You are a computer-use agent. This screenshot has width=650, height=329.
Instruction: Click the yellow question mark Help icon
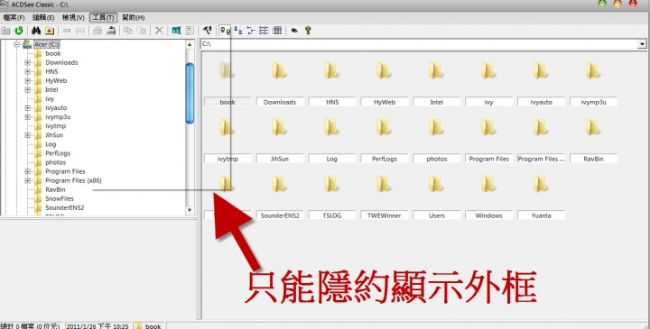coord(308,31)
